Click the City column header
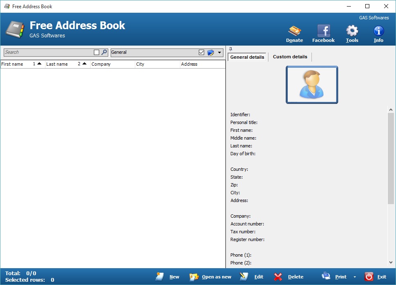 (157, 64)
